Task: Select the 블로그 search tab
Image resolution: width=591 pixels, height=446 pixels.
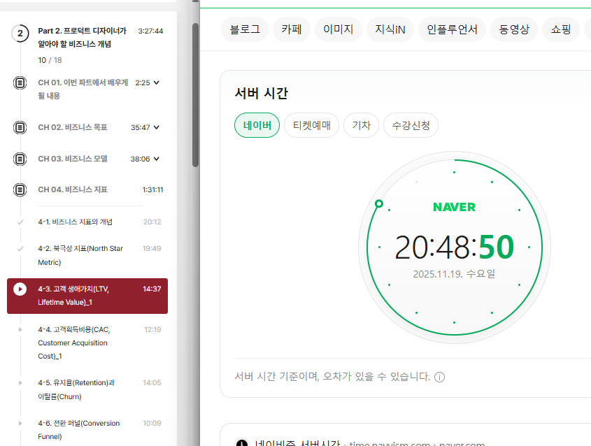Action: pyautogui.click(x=245, y=29)
